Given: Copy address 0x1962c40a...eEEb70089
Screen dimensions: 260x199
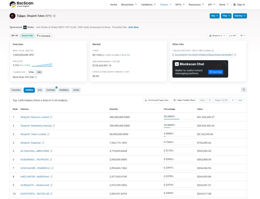Looking at the screenshot, I should (x=51, y=151).
